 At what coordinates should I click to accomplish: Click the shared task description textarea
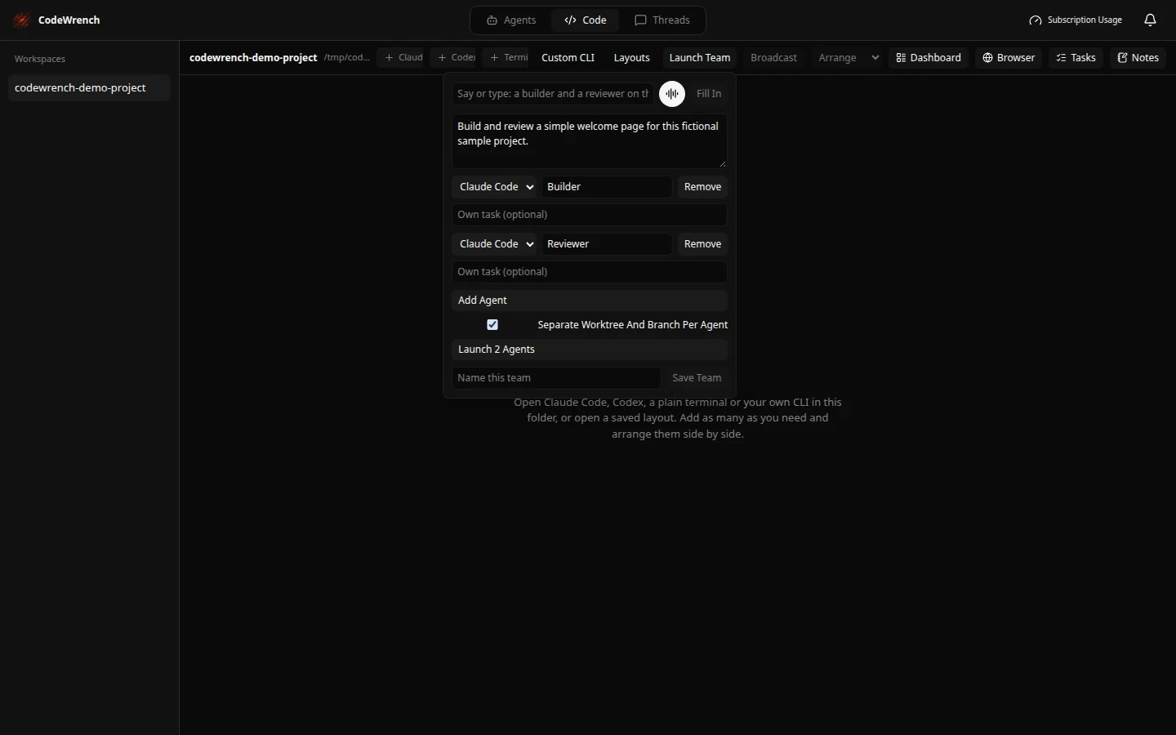point(589,141)
